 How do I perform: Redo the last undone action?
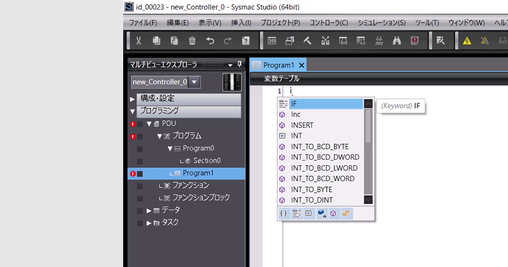click(x=228, y=41)
